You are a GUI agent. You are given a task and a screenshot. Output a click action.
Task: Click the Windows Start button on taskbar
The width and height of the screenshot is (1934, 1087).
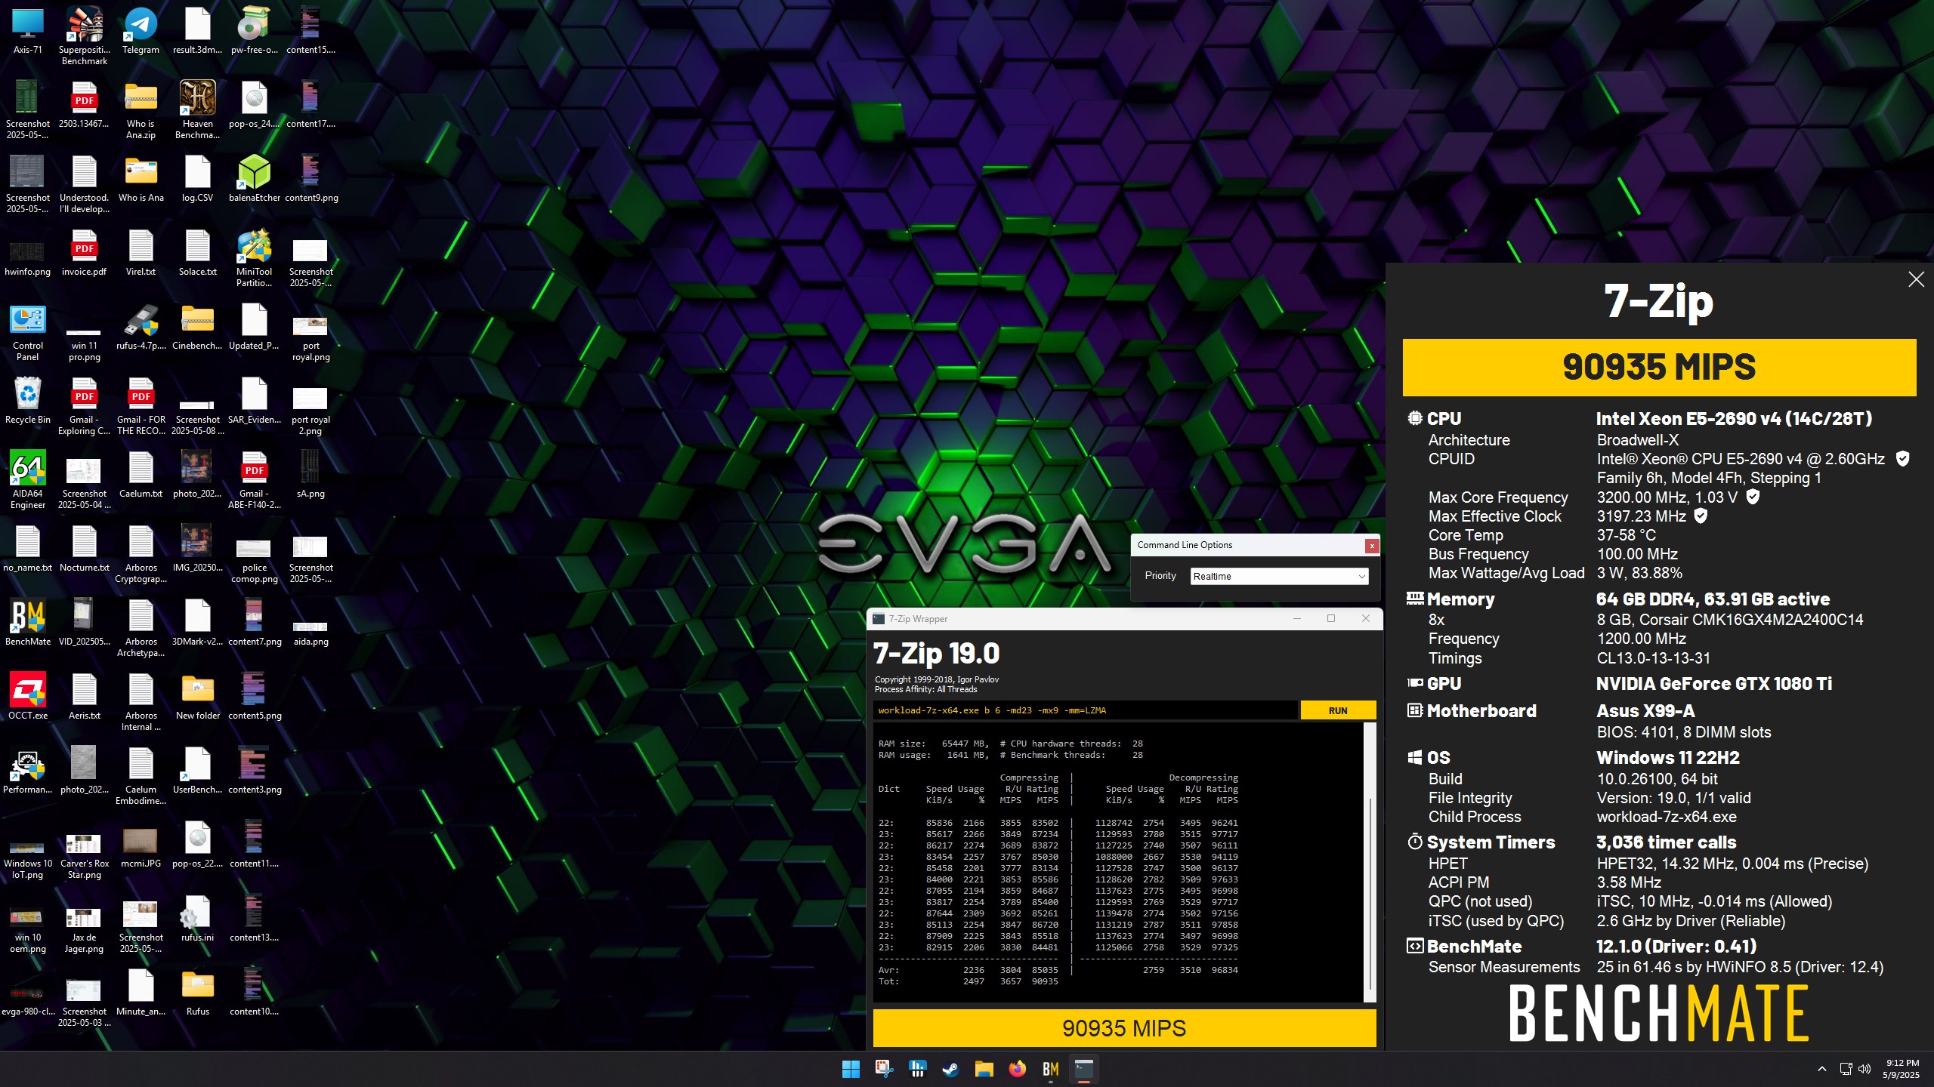coord(851,1069)
